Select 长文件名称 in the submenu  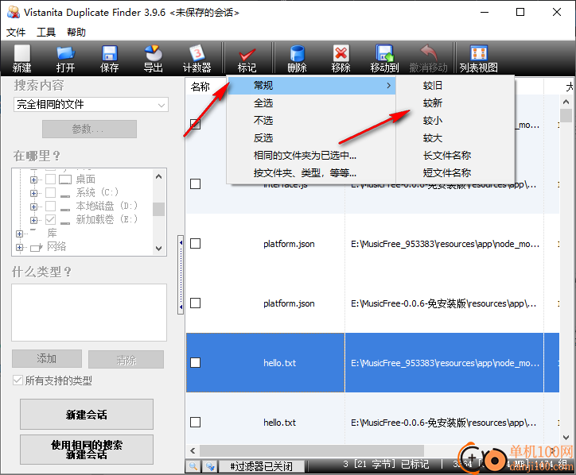[x=455, y=156]
